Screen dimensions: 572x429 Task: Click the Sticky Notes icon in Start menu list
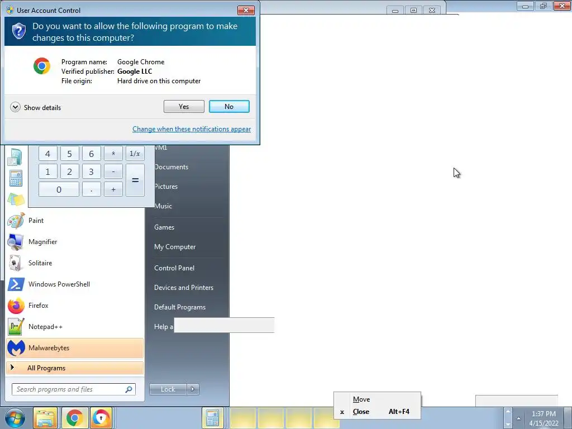(16, 199)
